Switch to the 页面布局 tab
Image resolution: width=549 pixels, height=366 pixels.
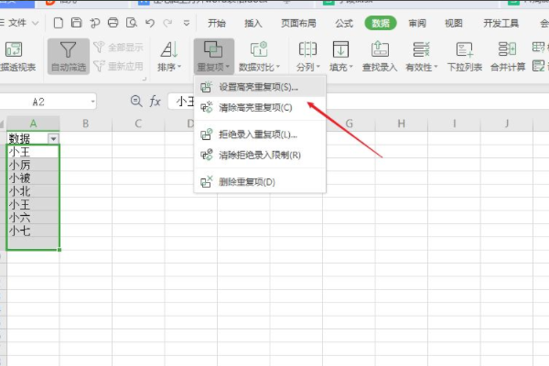click(x=298, y=24)
